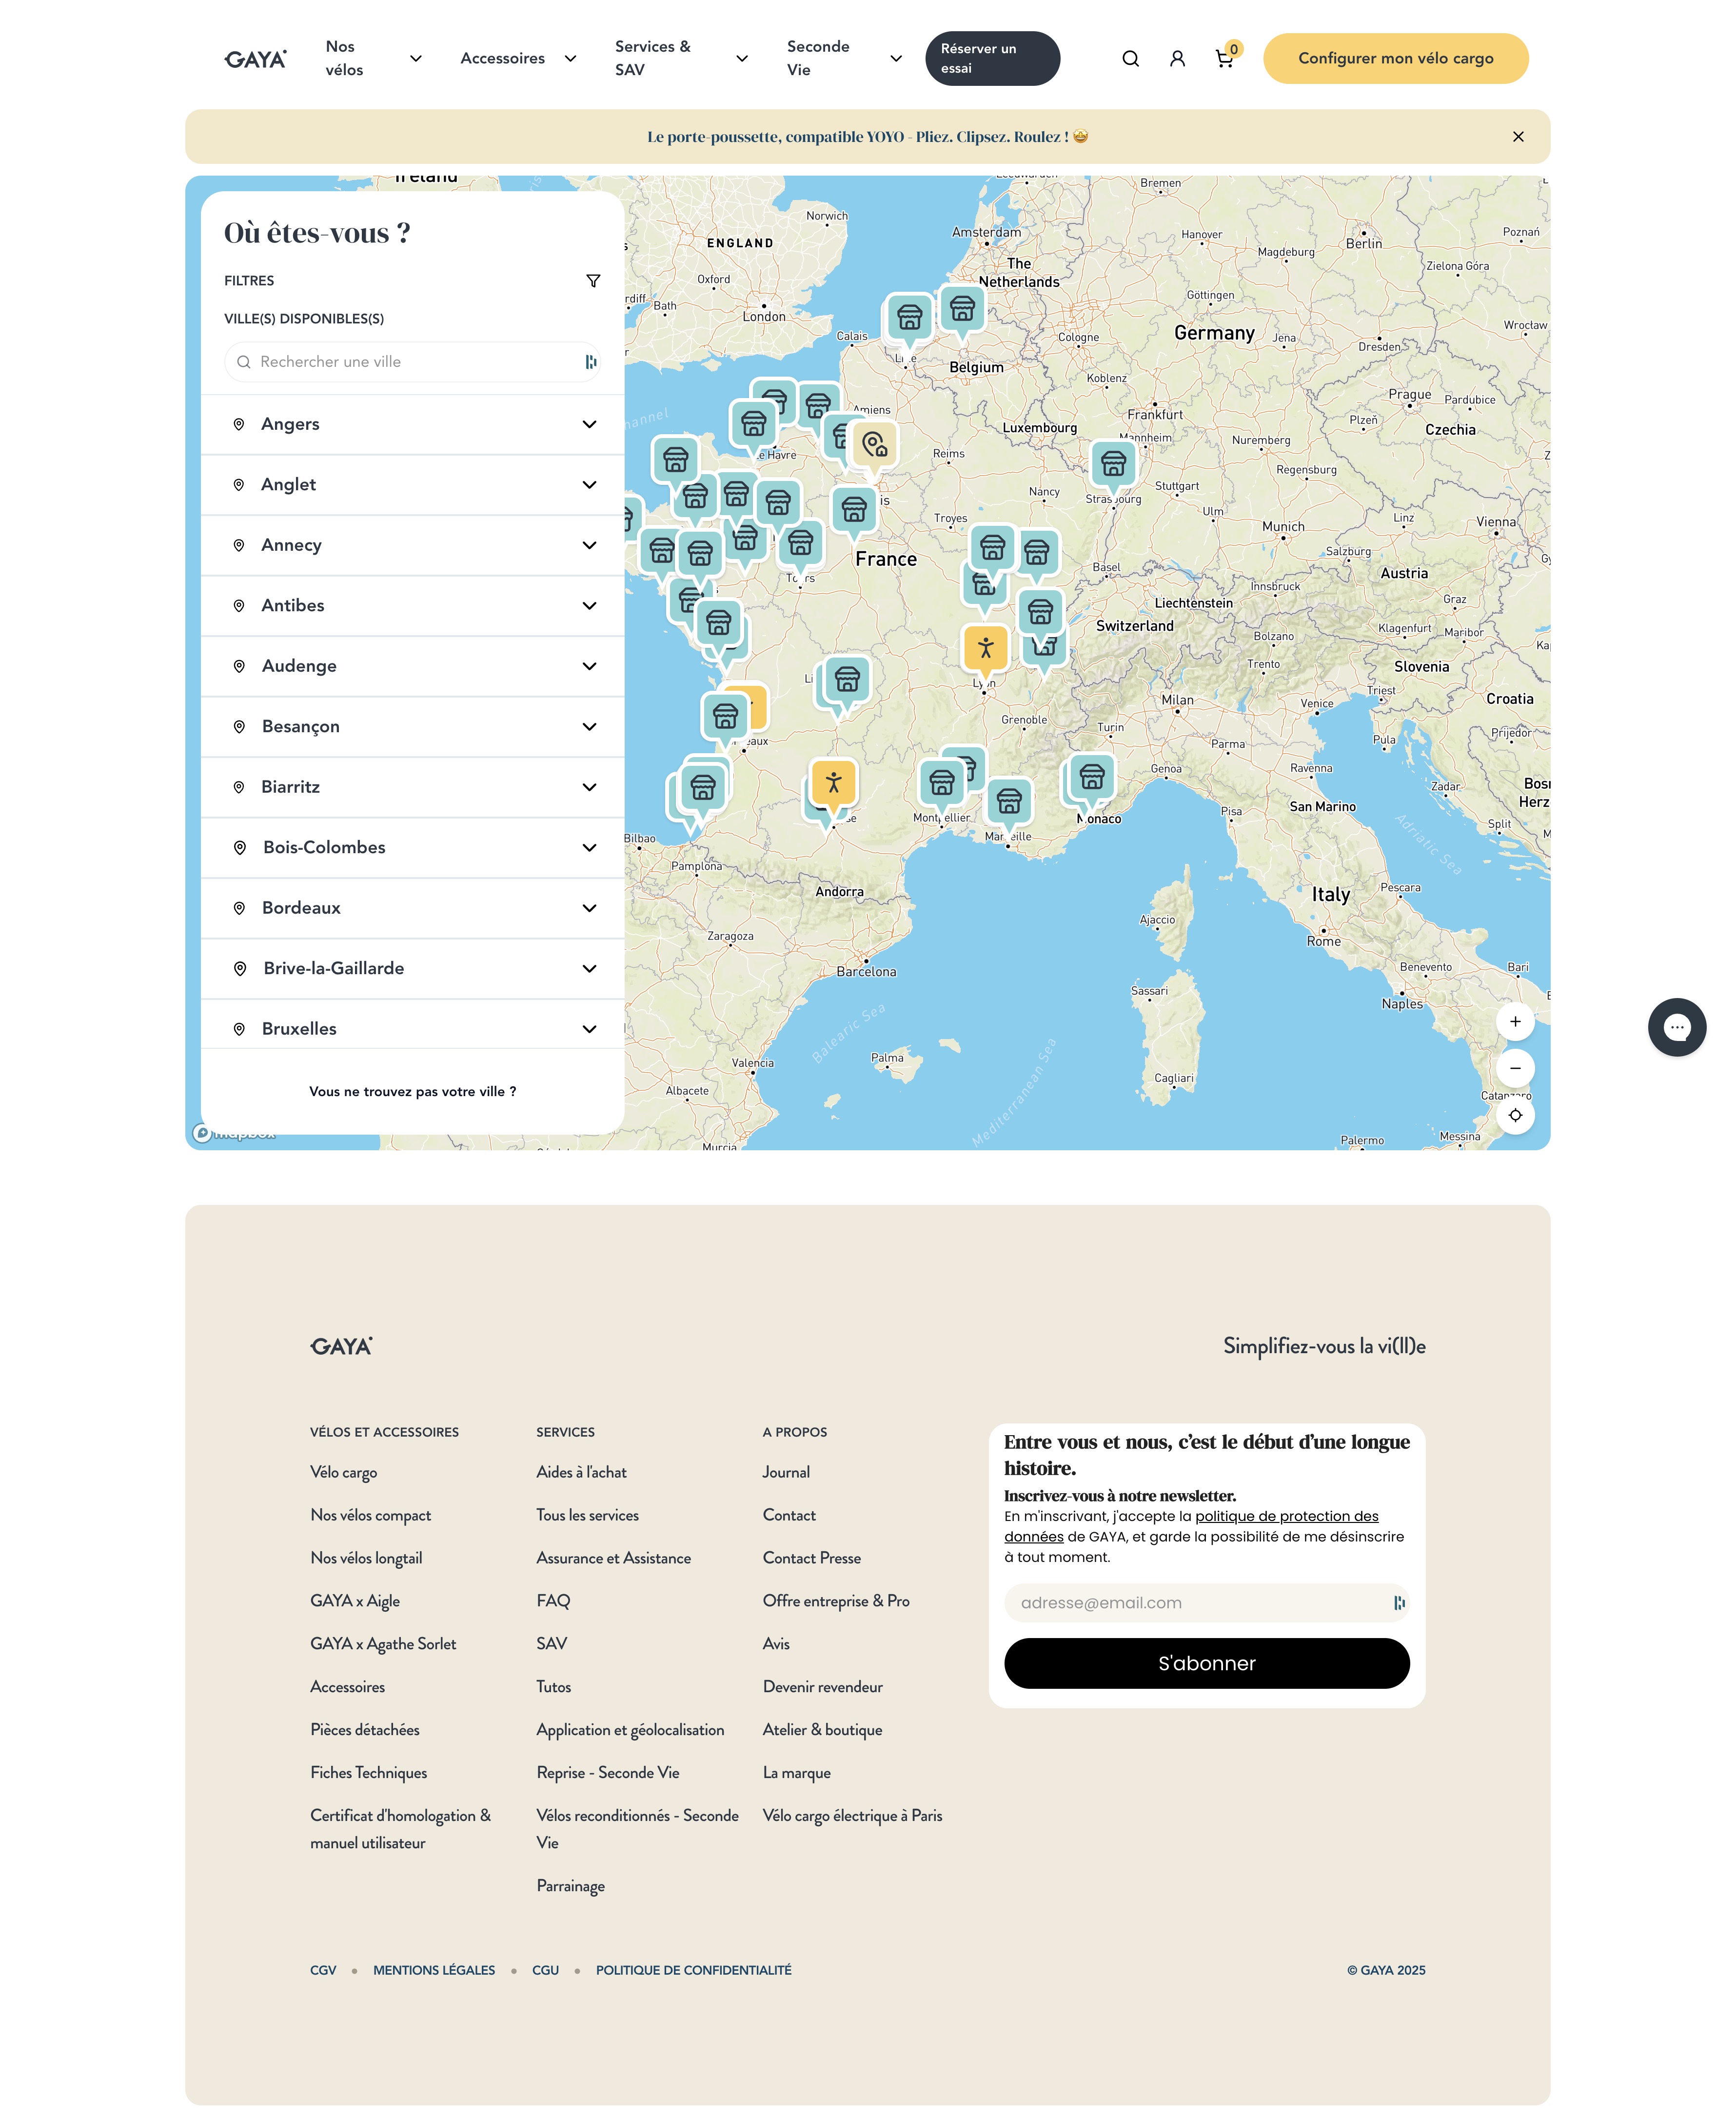1736x2121 pixels.
Task: Open the Contact Presse footer link
Action: (x=811, y=1558)
